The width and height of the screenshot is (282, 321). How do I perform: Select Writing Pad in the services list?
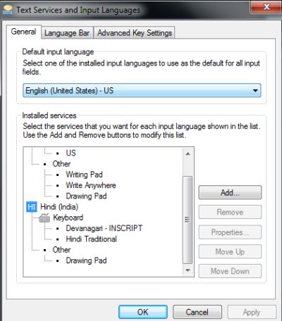click(84, 175)
